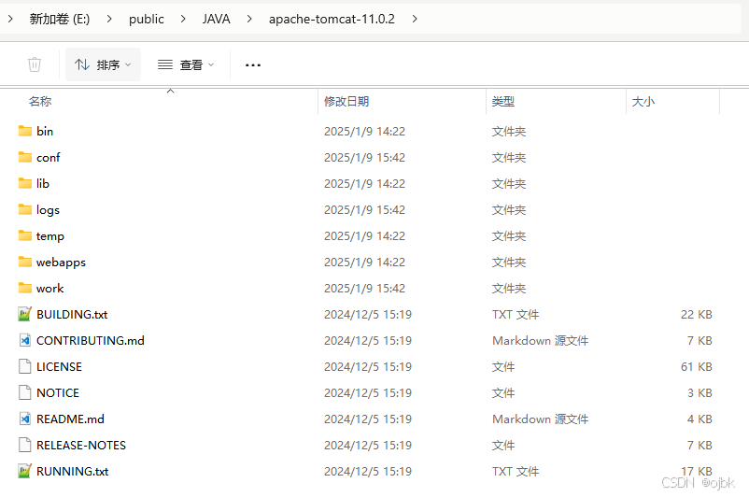Click apache-tomcat-11.0.2 in the address bar

click(x=332, y=19)
